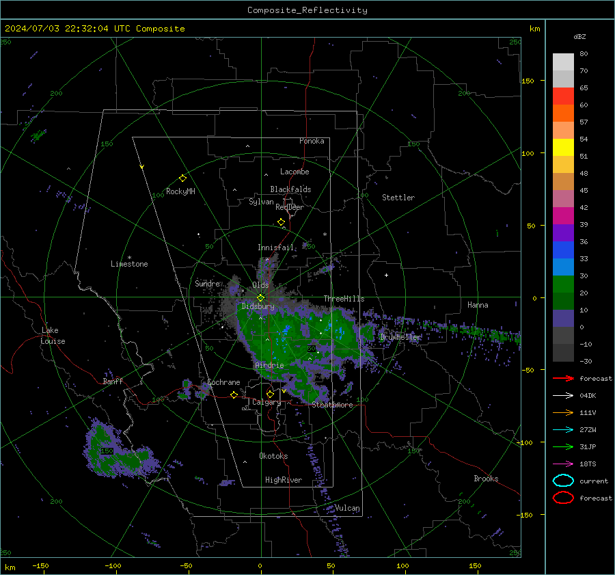615x575 pixels.
Task: Click the Banff town label
Action: click(x=113, y=381)
